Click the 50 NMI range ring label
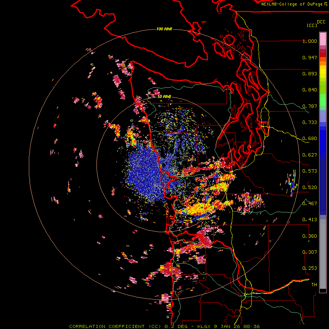This screenshot has width=329, height=329. tap(164, 97)
